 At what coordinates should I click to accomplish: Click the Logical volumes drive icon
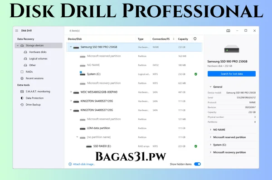point(25,58)
